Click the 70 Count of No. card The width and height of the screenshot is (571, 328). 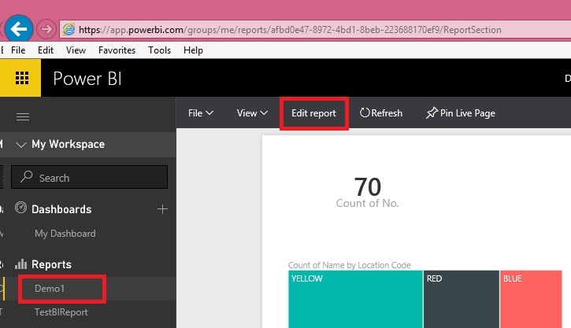pyautogui.click(x=368, y=193)
